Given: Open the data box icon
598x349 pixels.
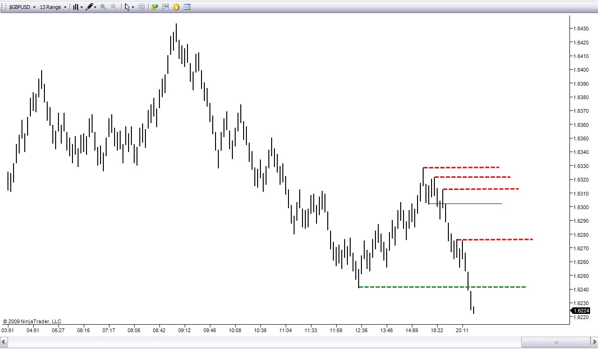Looking at the screenshot, I should click(141, 7).
